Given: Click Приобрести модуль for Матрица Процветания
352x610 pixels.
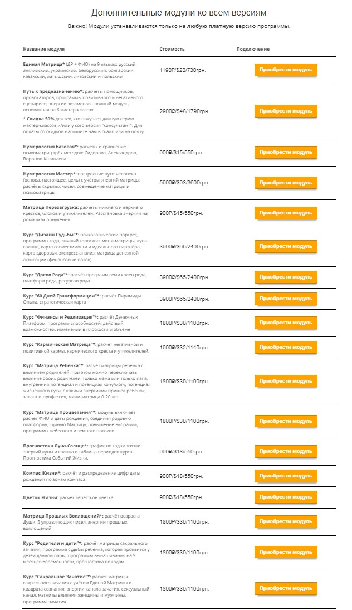Looking at the screenshot, I should click(x=286, y=421).
